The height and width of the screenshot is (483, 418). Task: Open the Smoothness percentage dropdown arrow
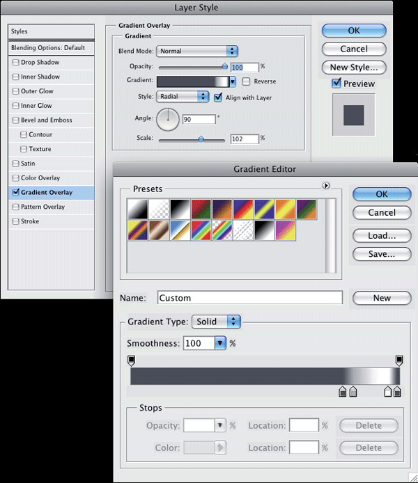pos(220,343)
